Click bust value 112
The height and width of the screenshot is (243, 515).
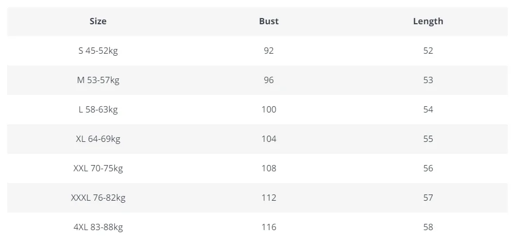click(269, 198)
